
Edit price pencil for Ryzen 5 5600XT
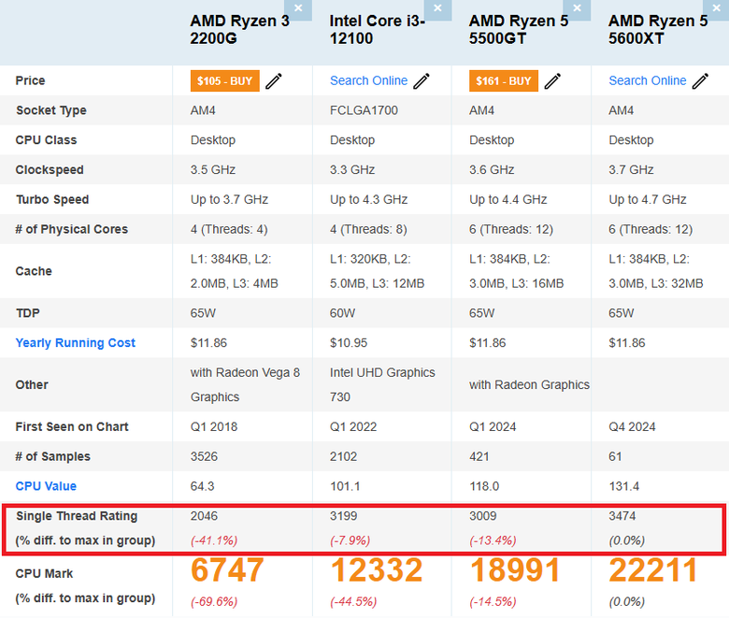(x=701, y=81)
